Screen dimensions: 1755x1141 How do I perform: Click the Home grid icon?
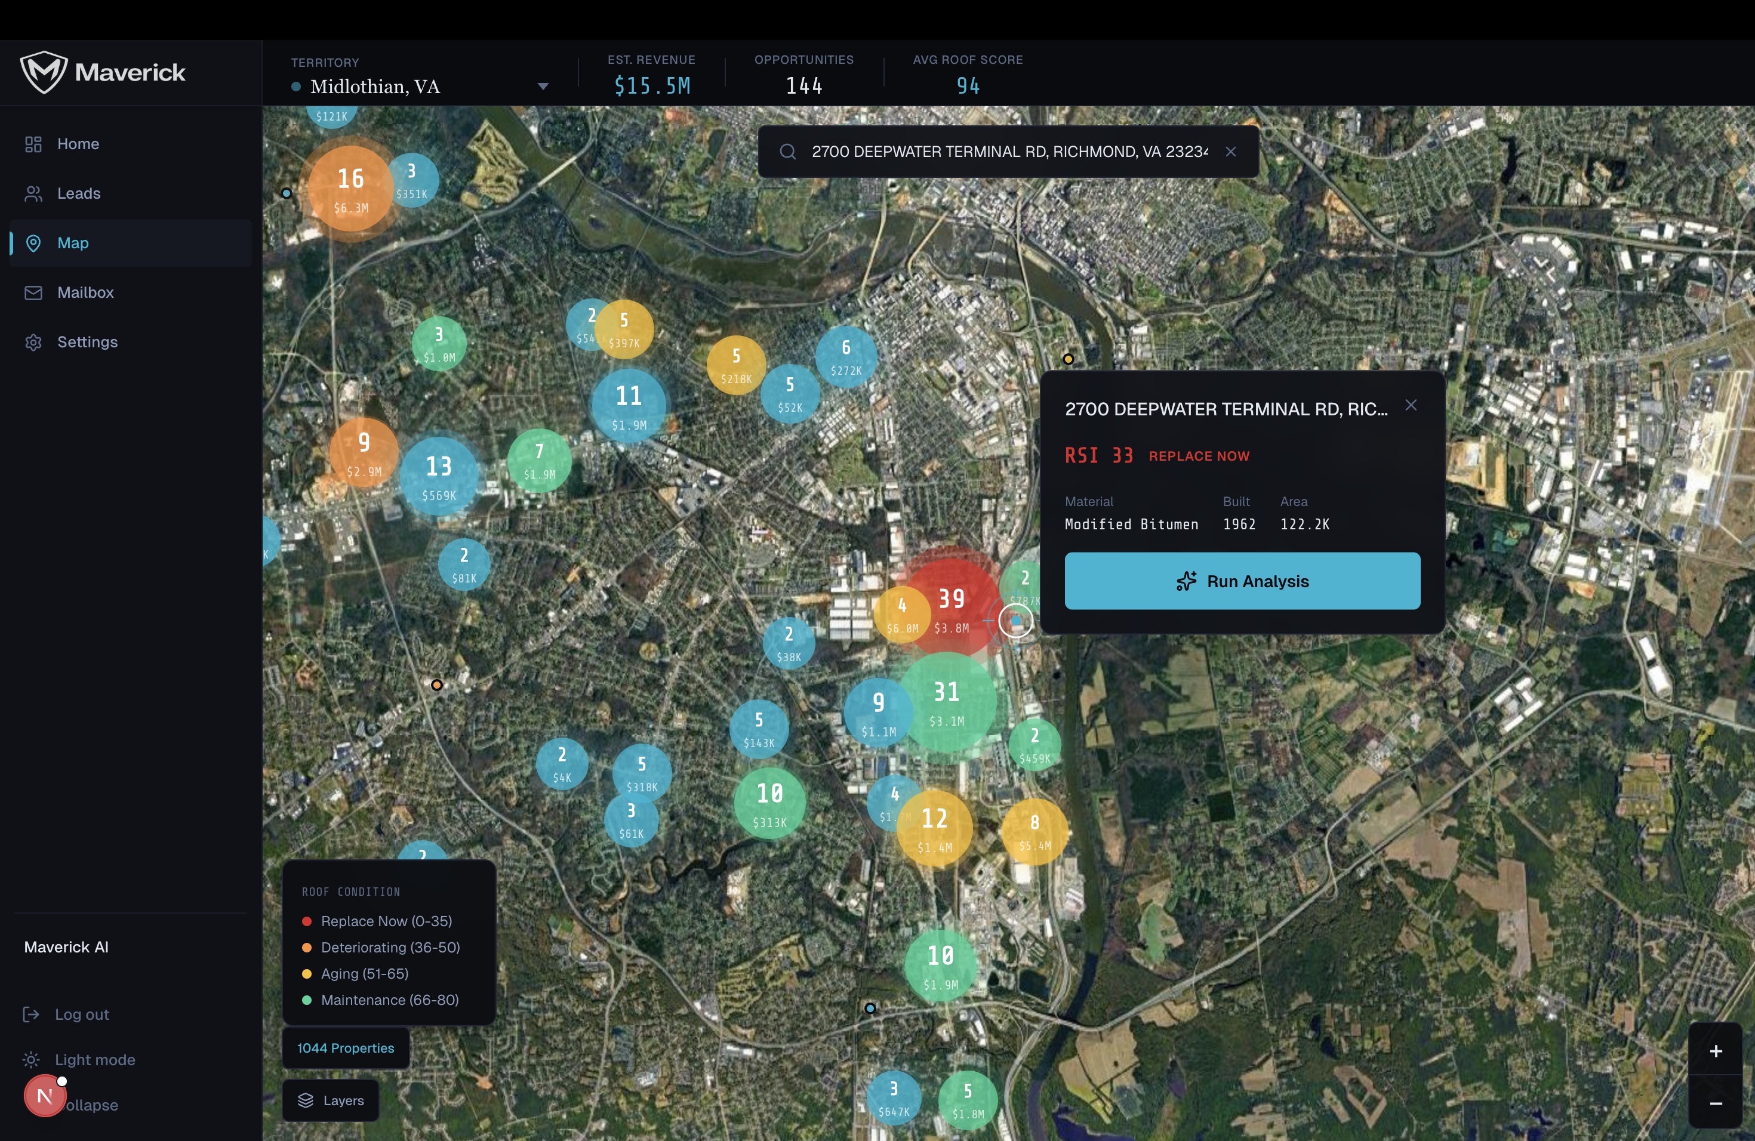[33, 144]
